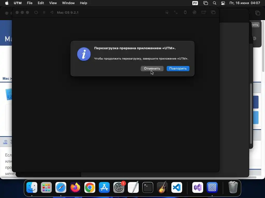Toggle capture mouse cursor in UTM toolbar

[167, 12]
